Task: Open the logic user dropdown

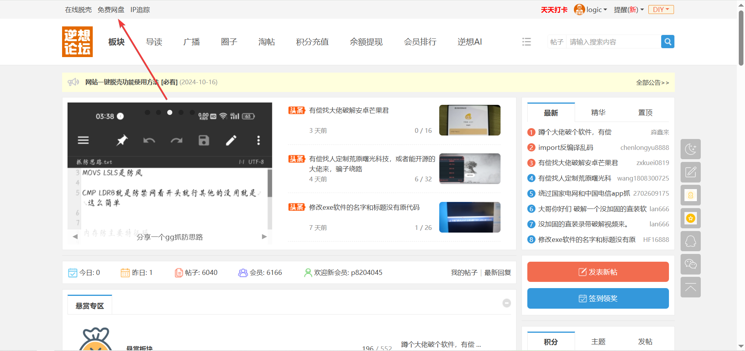Action: click(x=596, y=10)
